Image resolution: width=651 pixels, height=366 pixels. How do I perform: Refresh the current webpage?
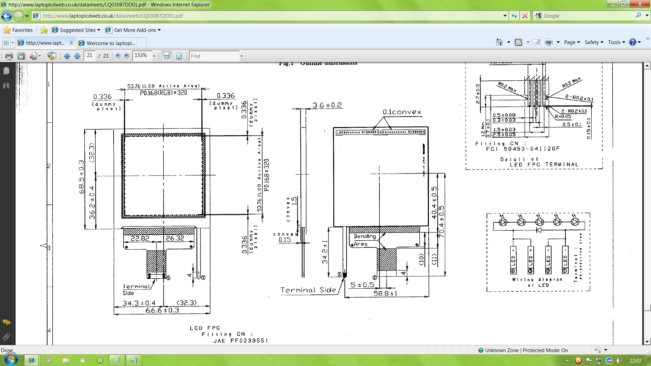(514, 16)
